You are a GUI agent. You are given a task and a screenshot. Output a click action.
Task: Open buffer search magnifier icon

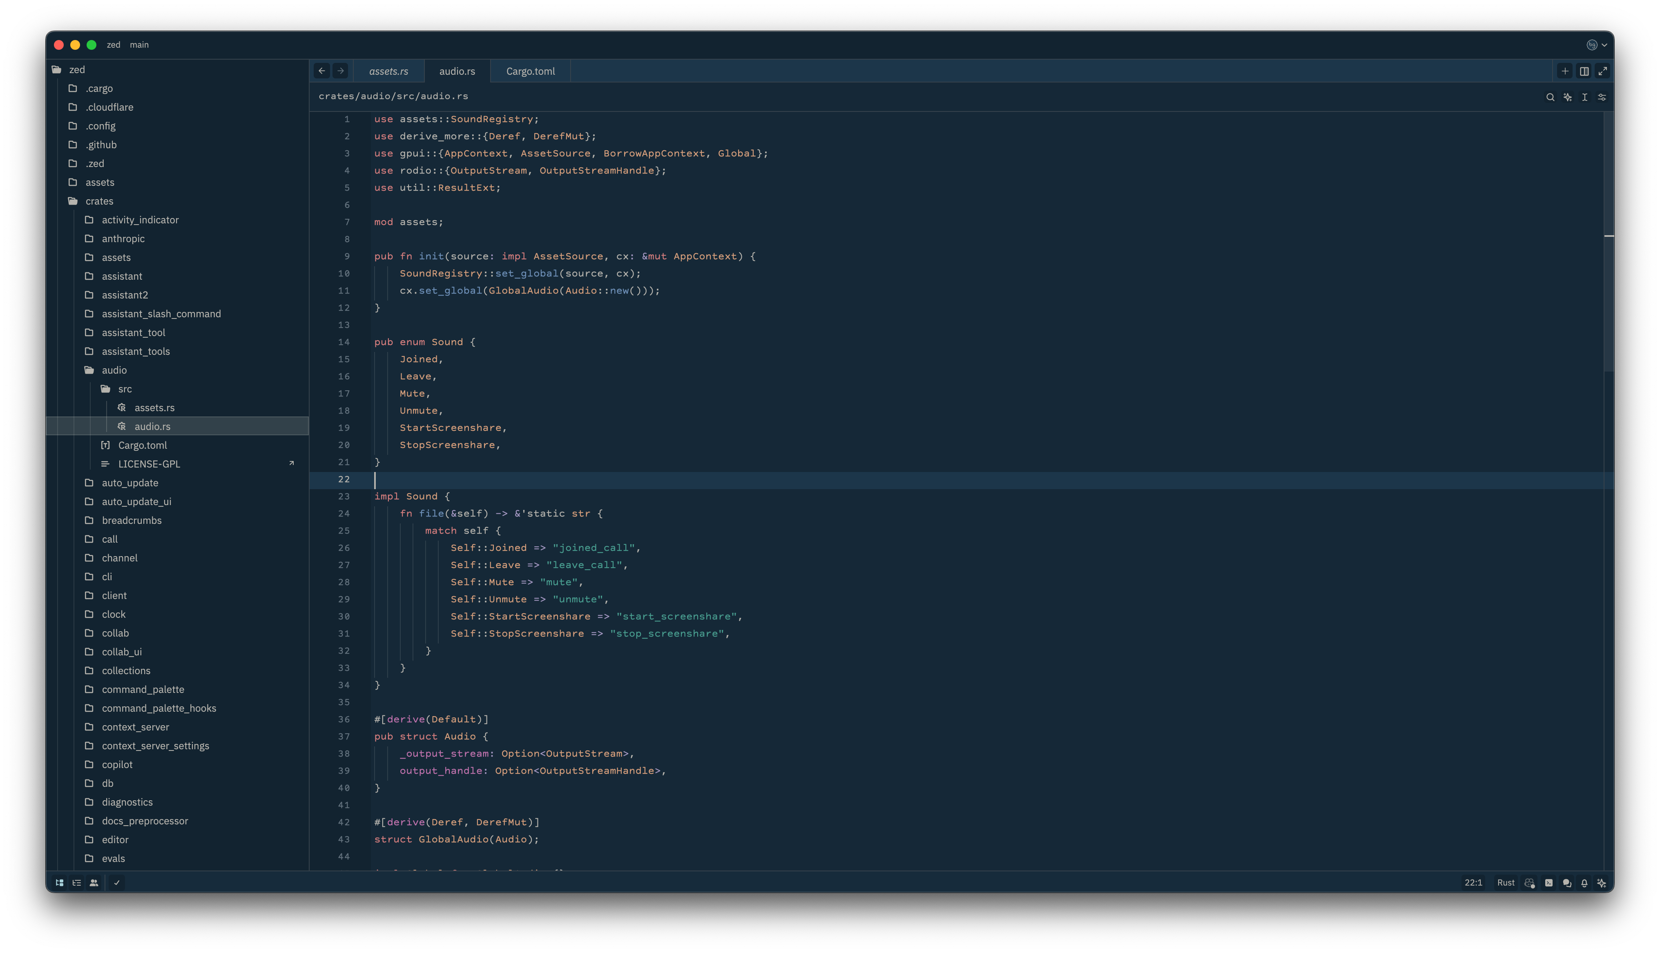pos(1550,97)
